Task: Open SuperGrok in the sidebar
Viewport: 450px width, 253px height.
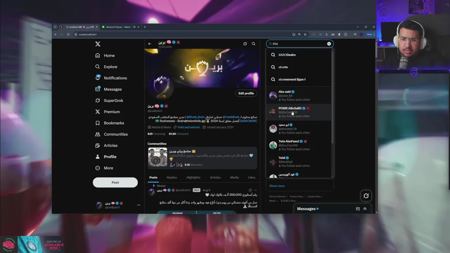Action: click(109, 100)
